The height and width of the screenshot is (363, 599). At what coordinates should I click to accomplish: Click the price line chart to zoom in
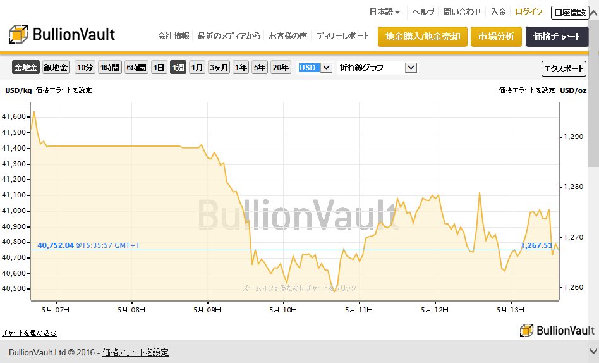[x=294, y=202]
